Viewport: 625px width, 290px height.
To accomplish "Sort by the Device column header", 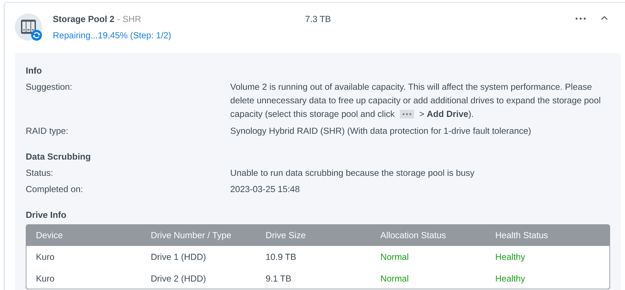I will (x=49, y=235).
